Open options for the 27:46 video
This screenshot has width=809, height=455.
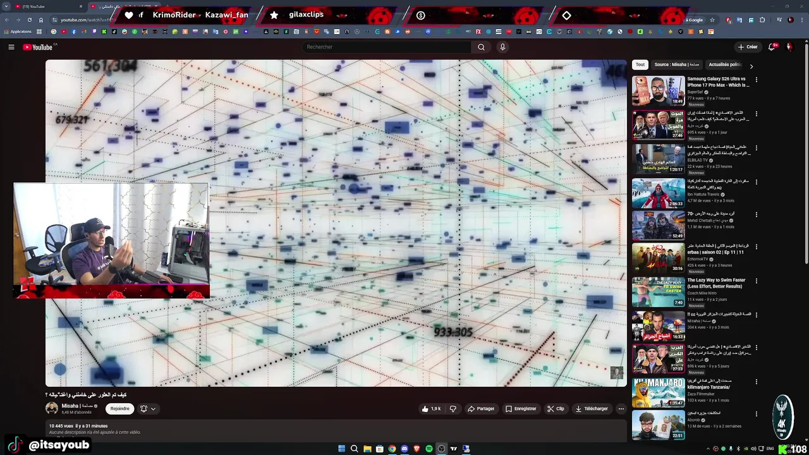756,114
